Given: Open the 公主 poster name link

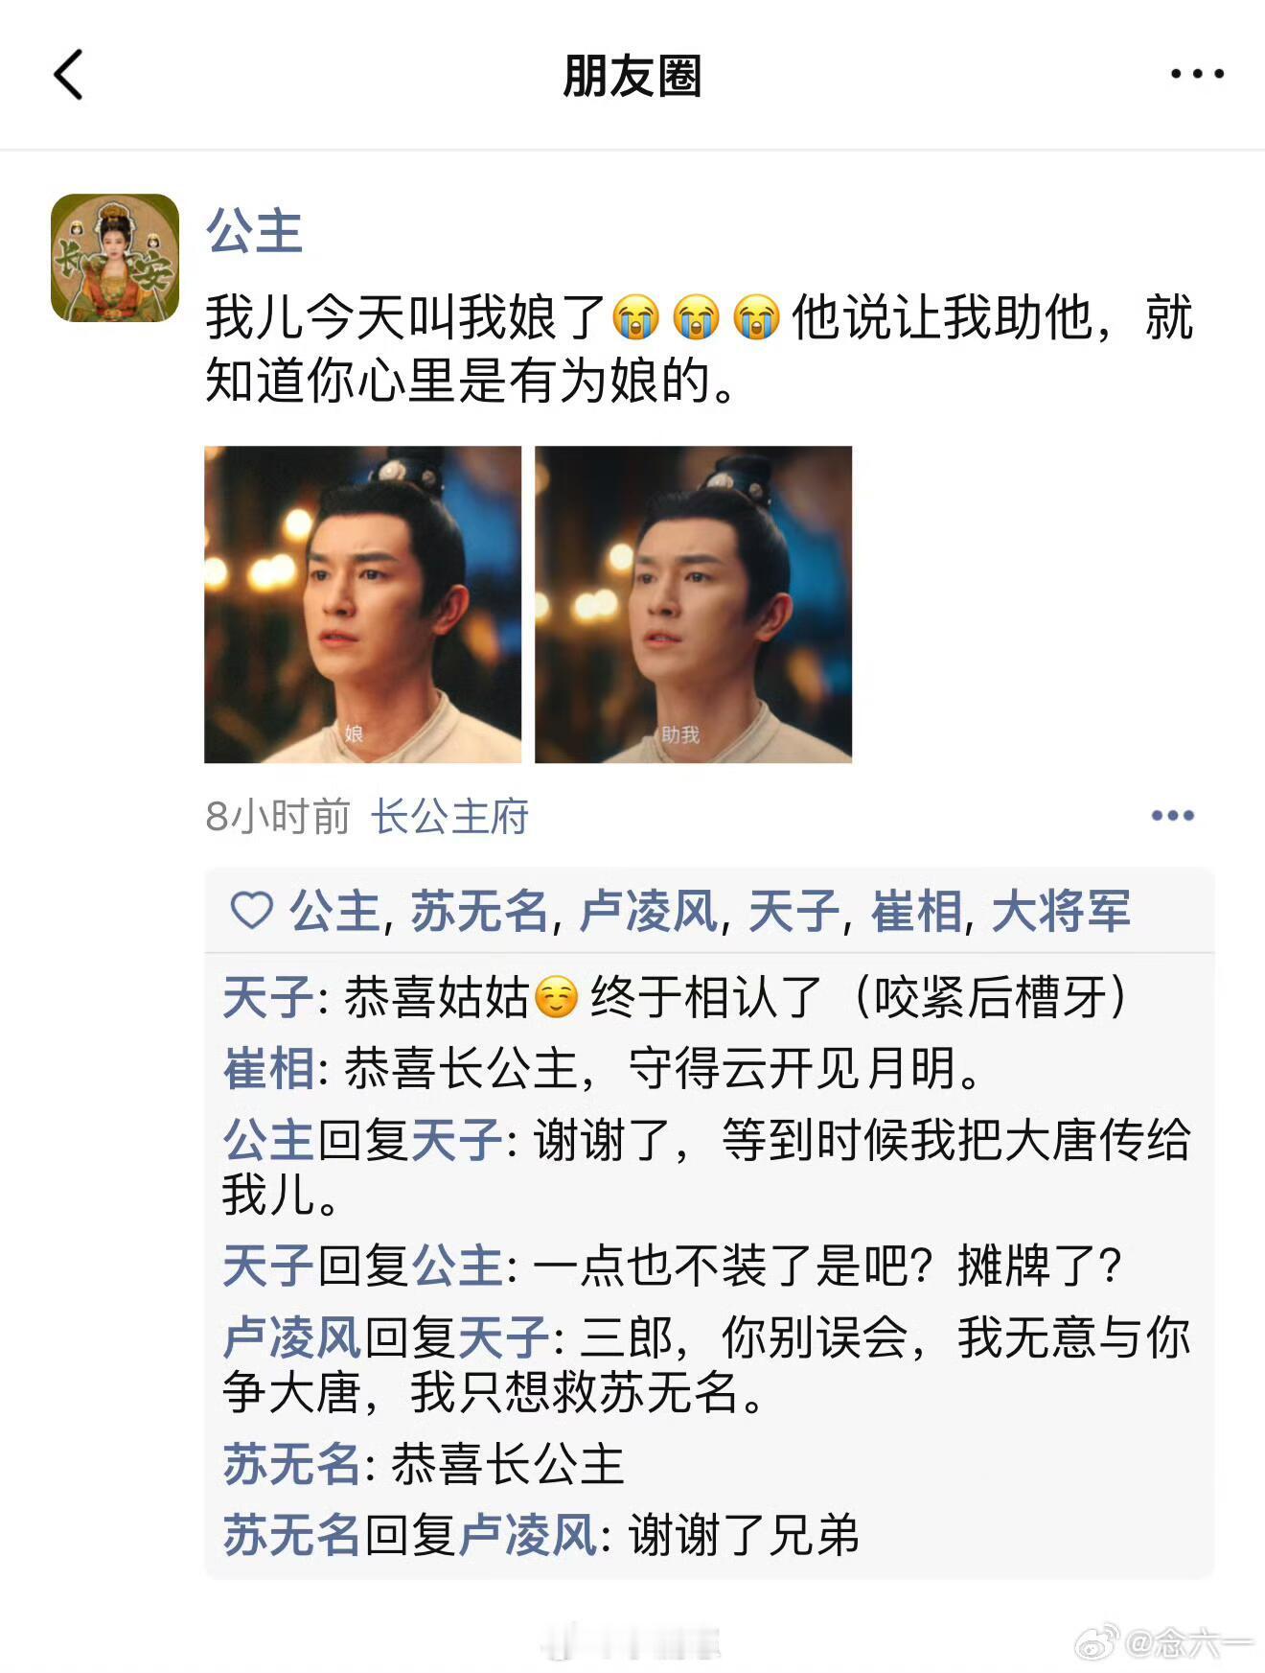Looking at the screenshot, I should (x=254, y=231).
